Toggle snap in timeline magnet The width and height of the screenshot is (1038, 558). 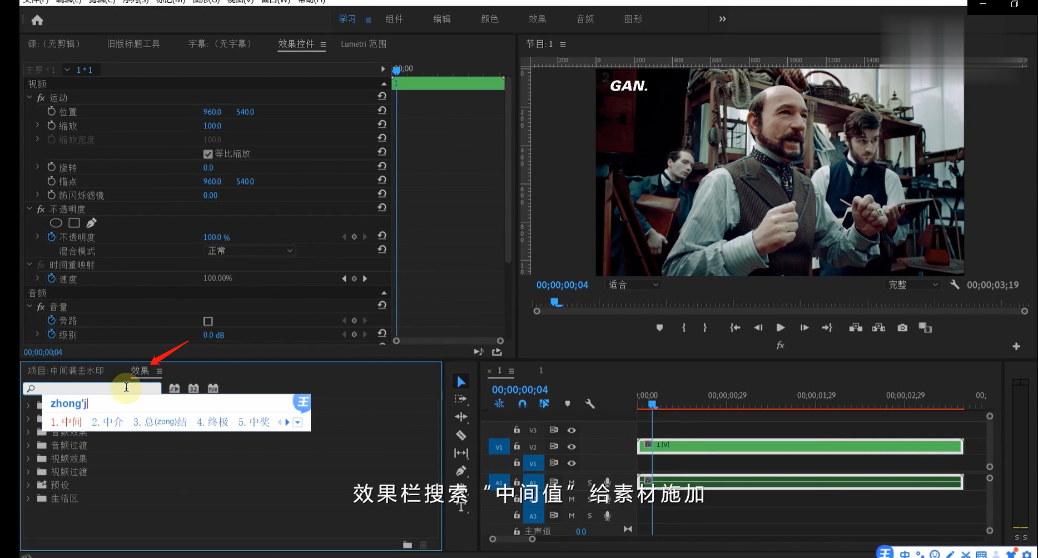(x=522, y=404)
